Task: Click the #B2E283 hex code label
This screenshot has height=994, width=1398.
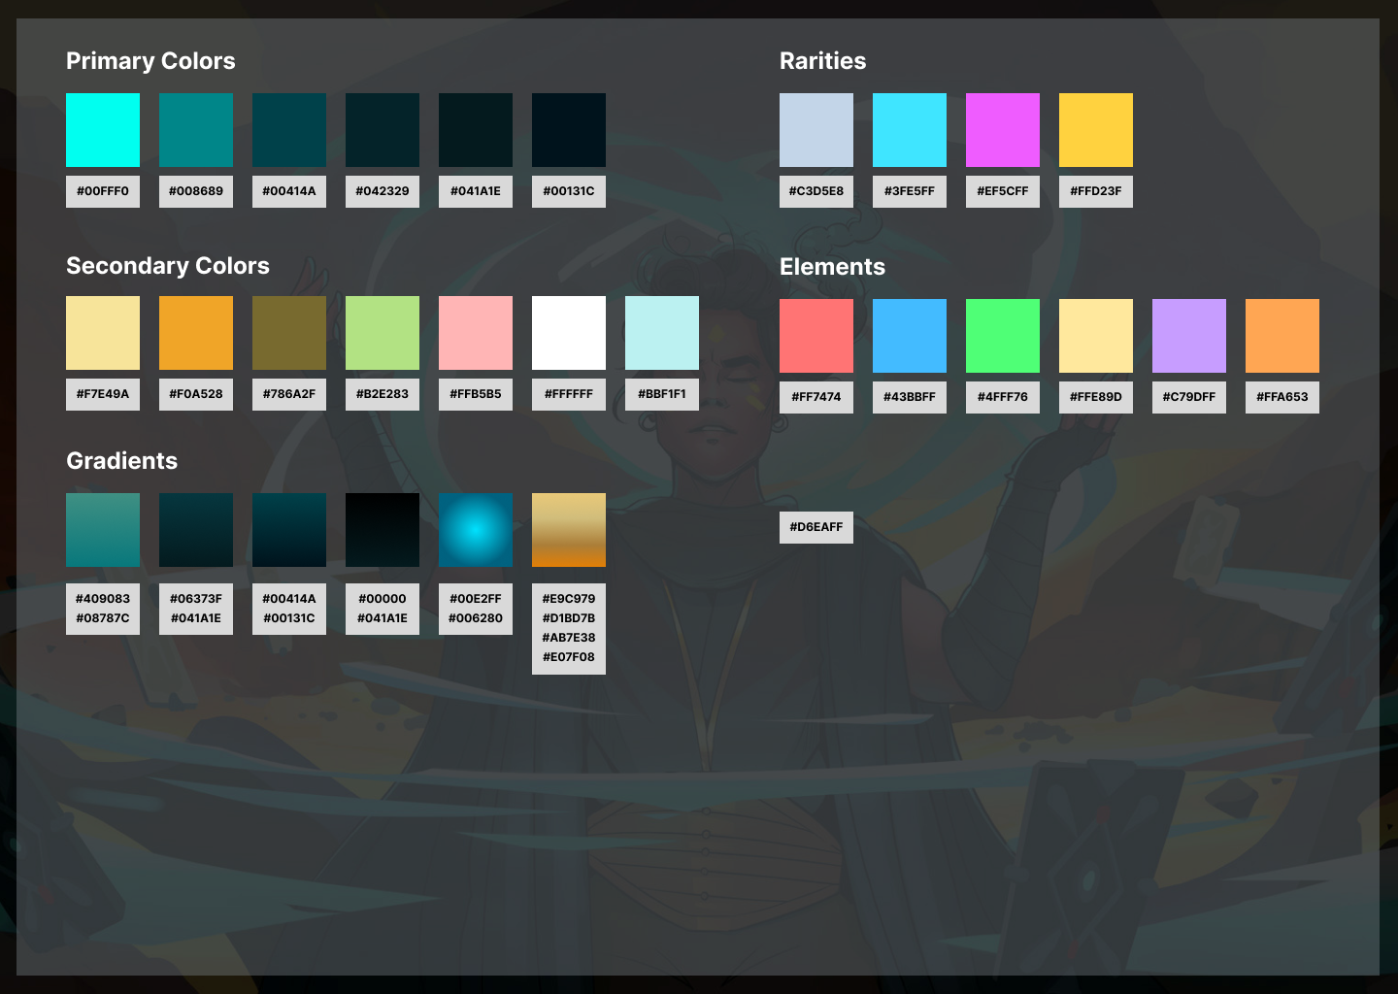Action: 383,394
